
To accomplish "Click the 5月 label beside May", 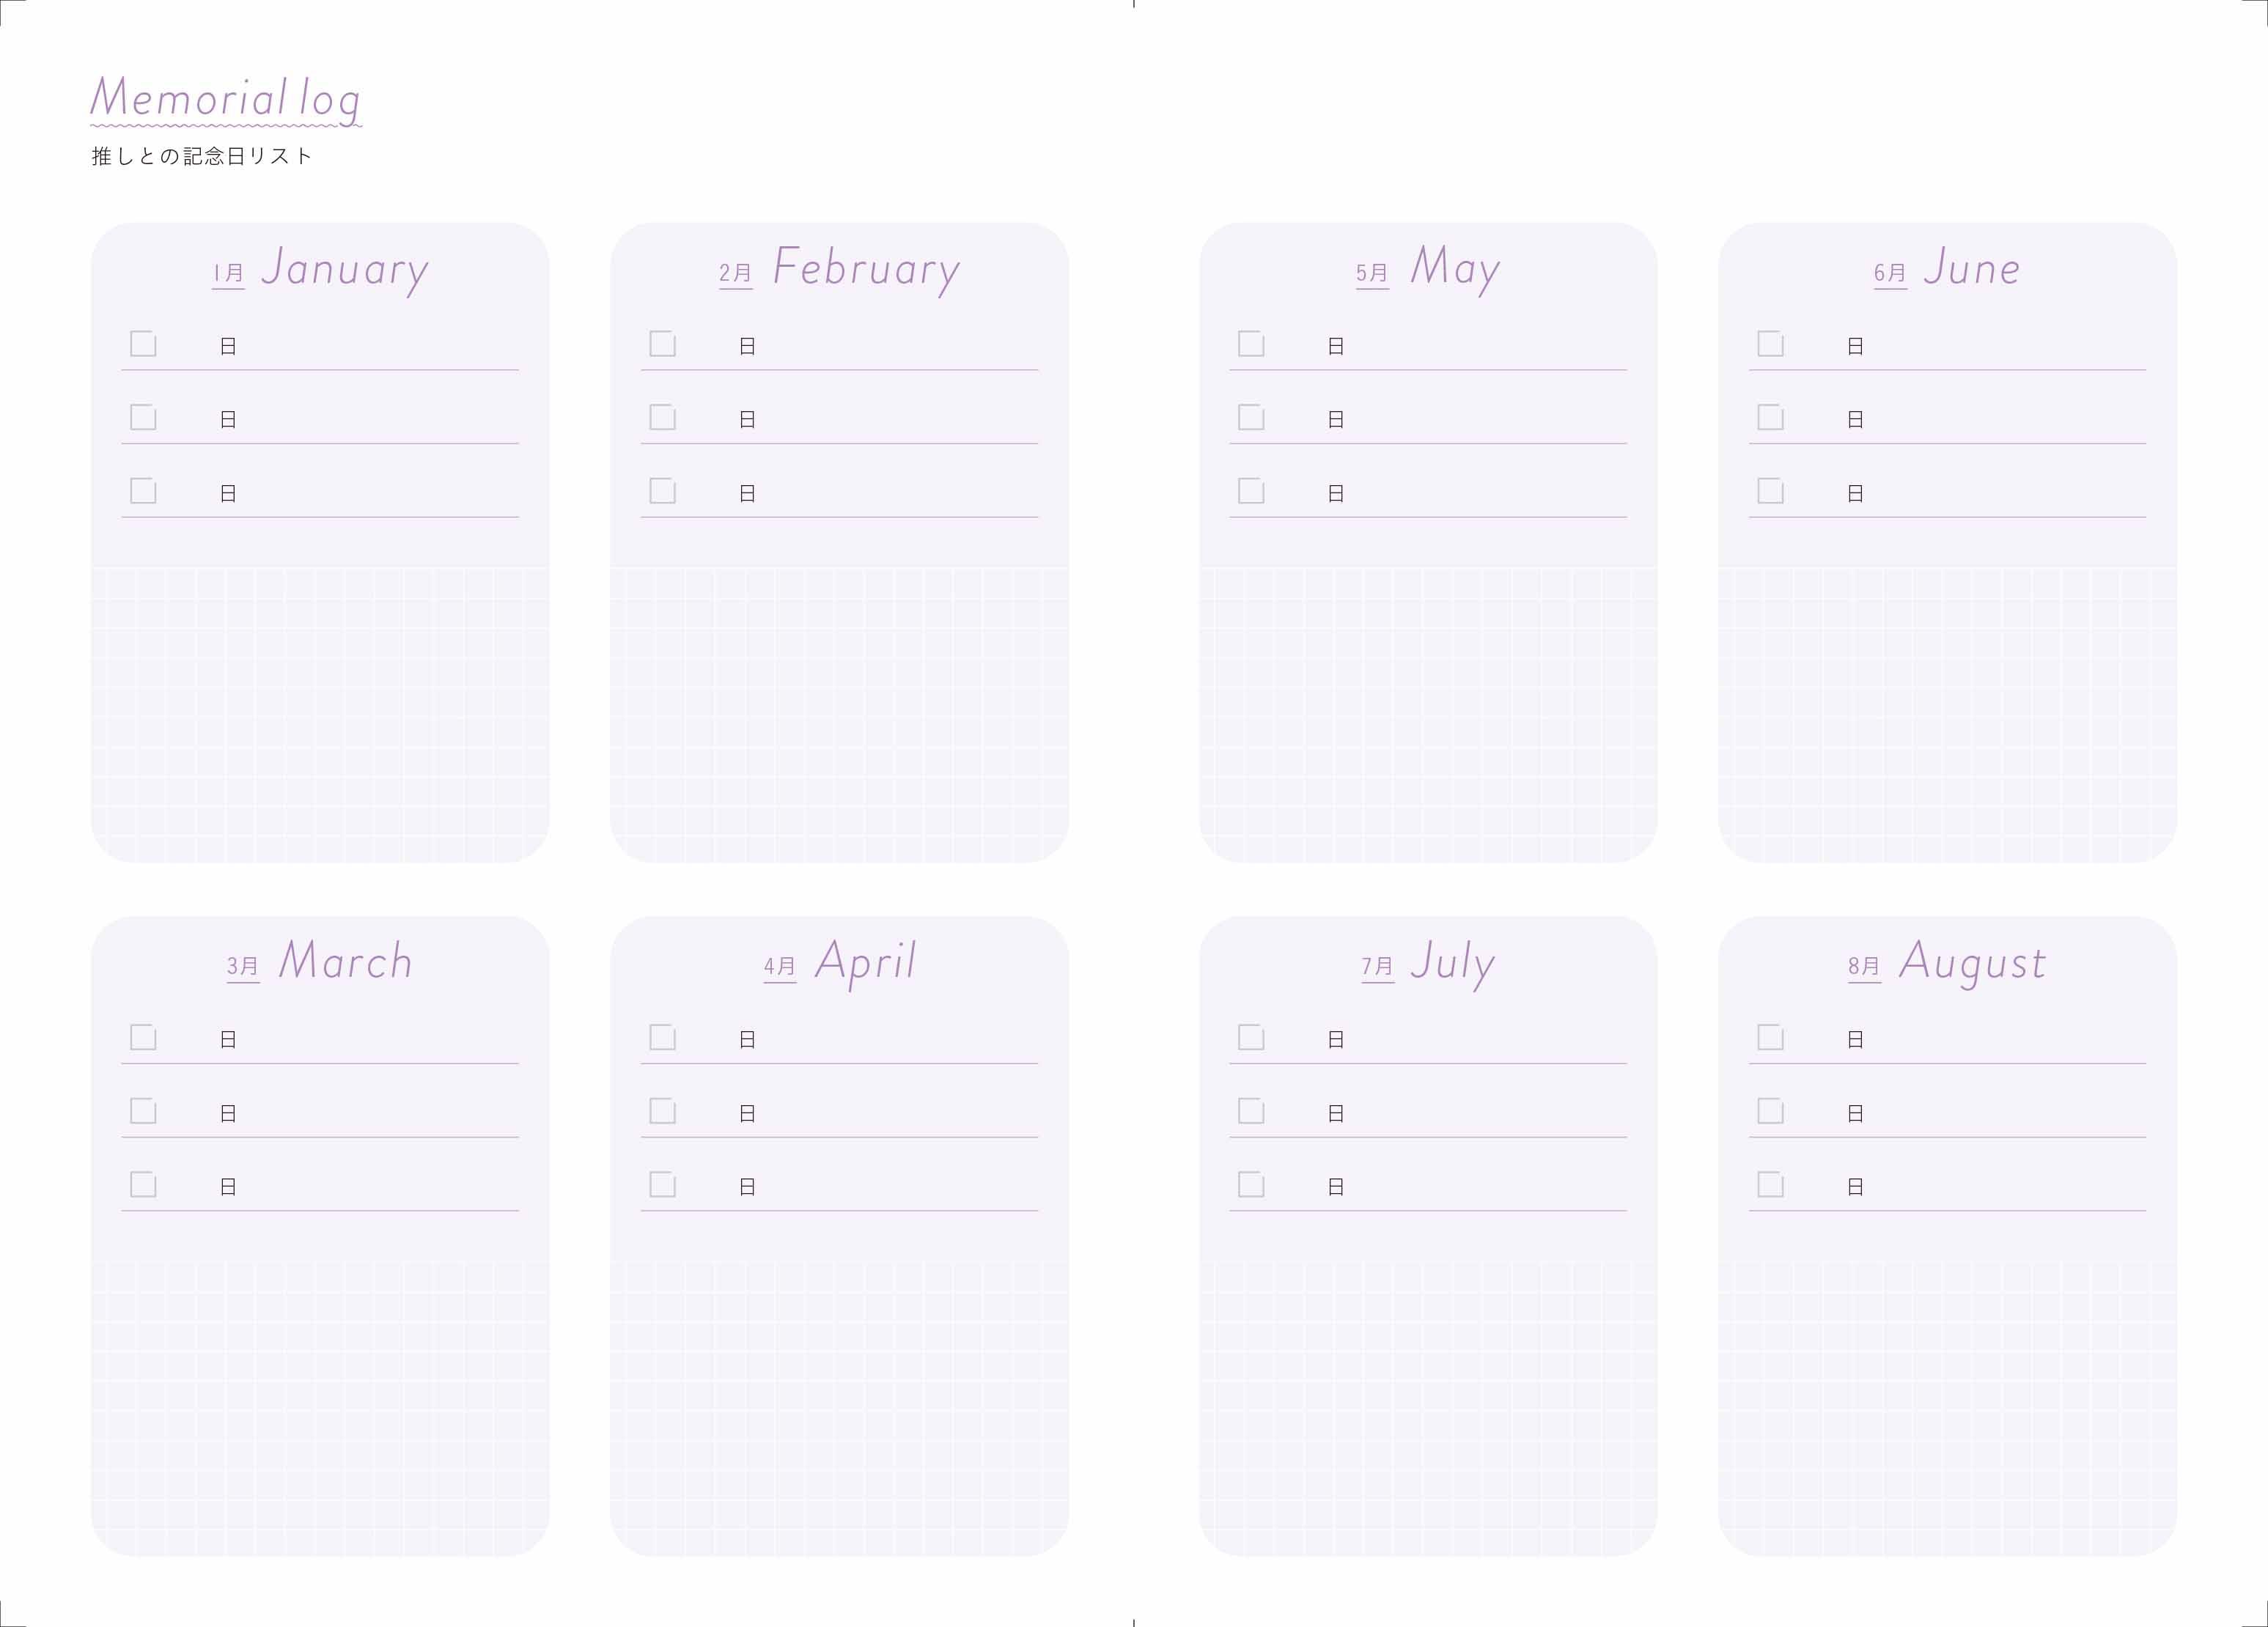I will coord(1372,273).
